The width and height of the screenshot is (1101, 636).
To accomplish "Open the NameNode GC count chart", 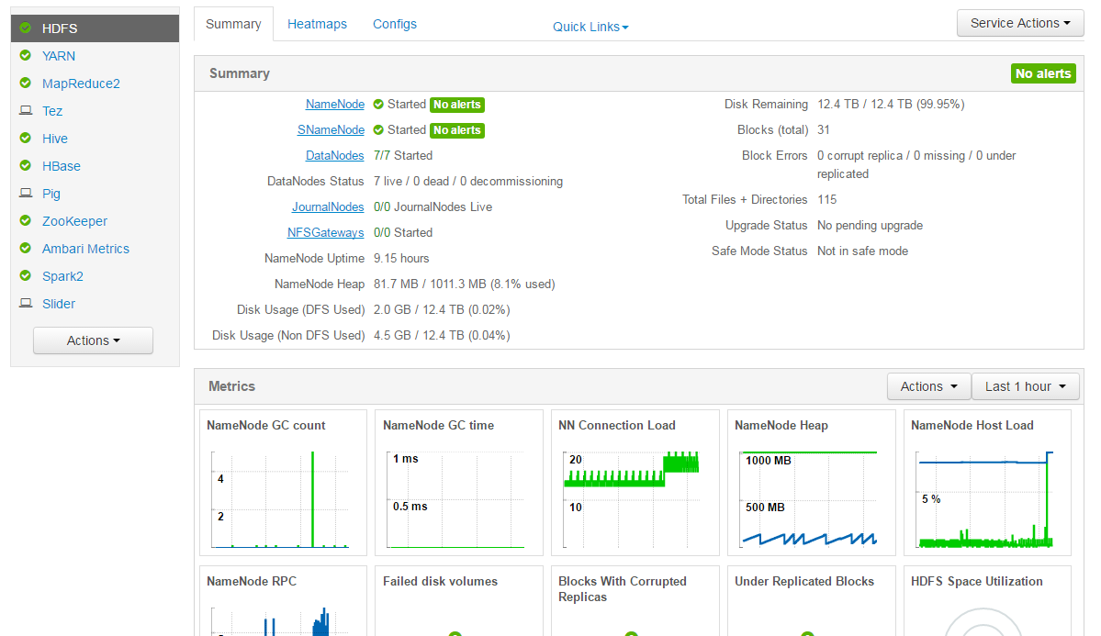I will [x=283, y=483].
